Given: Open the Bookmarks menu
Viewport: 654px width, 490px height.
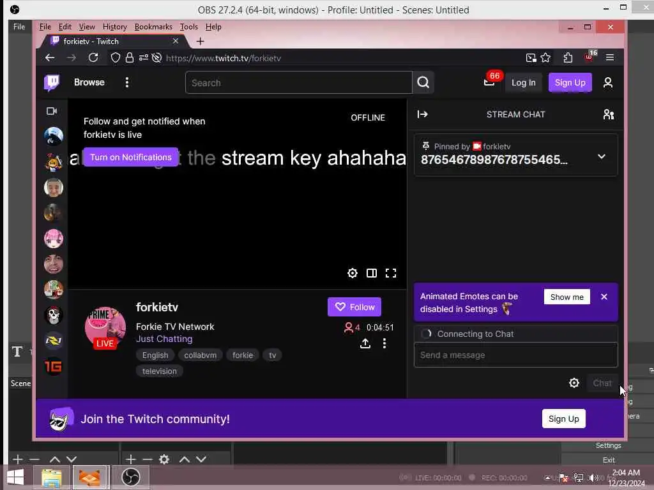Looking at the screenshot, I should [153, 27].
